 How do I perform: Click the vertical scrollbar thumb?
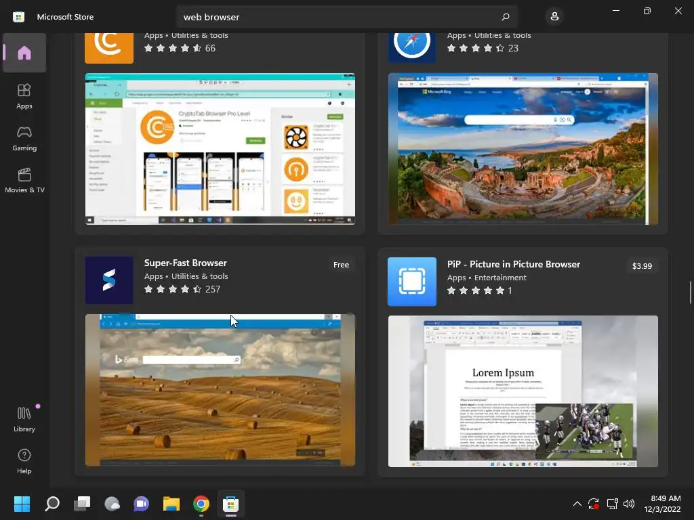pyautogui.click(x=691, y=292)
